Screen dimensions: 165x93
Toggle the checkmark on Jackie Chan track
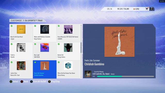(x=12, y=62)
